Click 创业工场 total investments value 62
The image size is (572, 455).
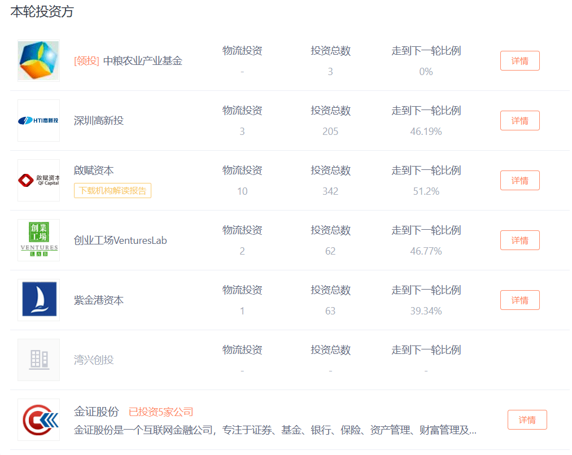click(330, 251)
